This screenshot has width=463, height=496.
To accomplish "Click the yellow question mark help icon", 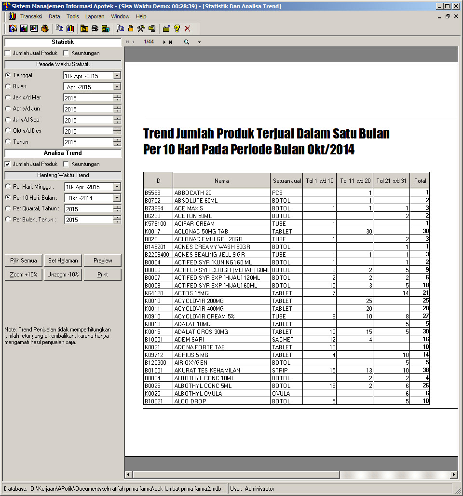I will (x=177, y=28).
